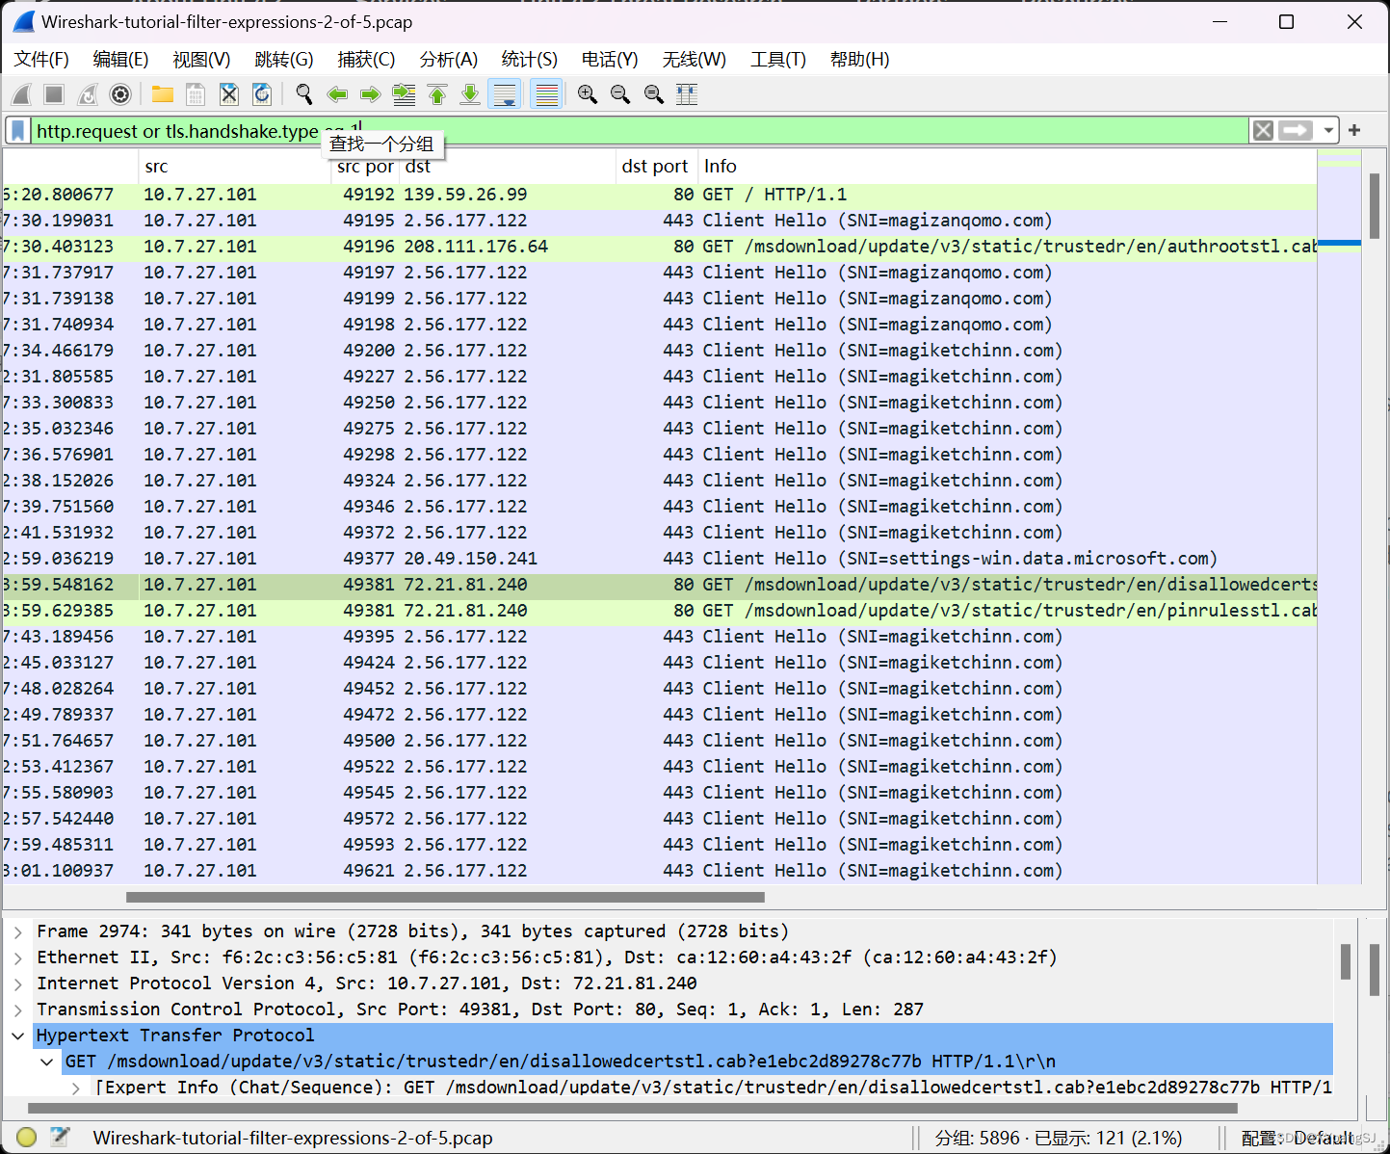The height and width of the screenshot is (1154, 1390).
Task: Reset text to normal size
Action: coord(654,94)
